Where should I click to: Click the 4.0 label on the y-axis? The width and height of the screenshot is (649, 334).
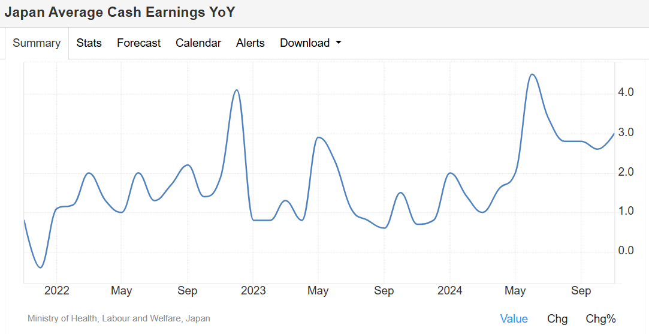click(626, 92)
